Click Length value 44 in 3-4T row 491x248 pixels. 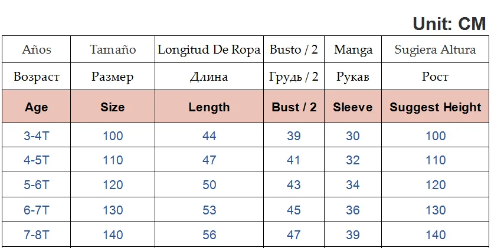pos(209,136)
